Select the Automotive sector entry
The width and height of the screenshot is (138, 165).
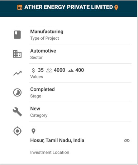43,51
